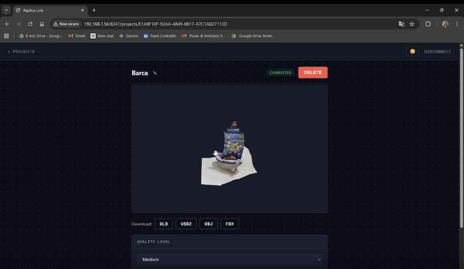
Task: Click the Barca project title
Action: tap(140, 73)
